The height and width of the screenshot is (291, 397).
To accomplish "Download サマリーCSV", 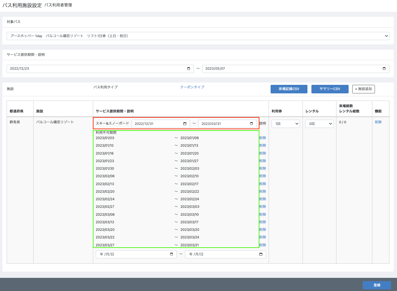I will [x=330, y=89].
